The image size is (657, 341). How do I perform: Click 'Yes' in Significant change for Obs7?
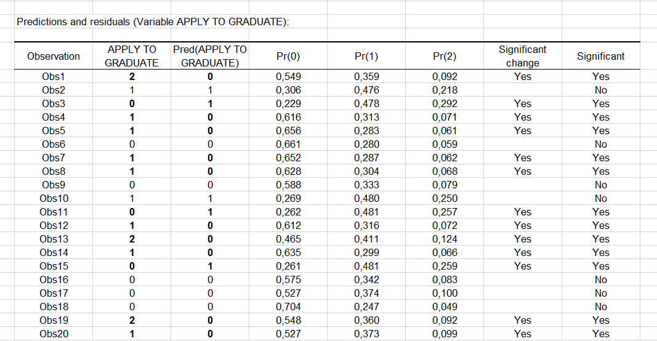[522, 158]
